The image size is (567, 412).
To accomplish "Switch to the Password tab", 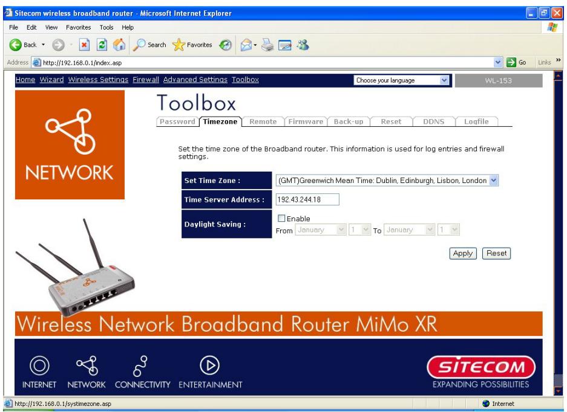I will [x=177, y=121].
